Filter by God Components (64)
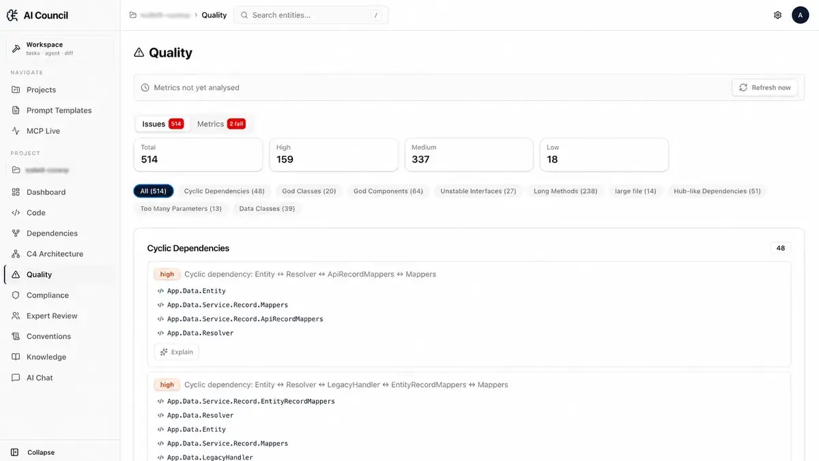This screenshot has height=461, width=819. coord(388,191)
